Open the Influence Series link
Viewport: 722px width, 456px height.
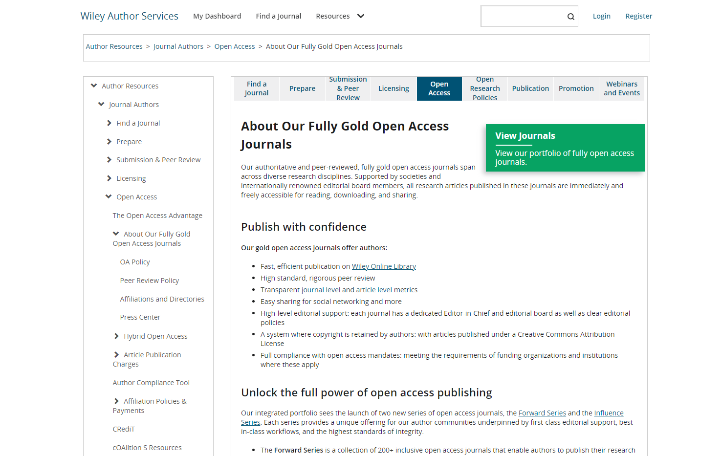pos(609,413)
